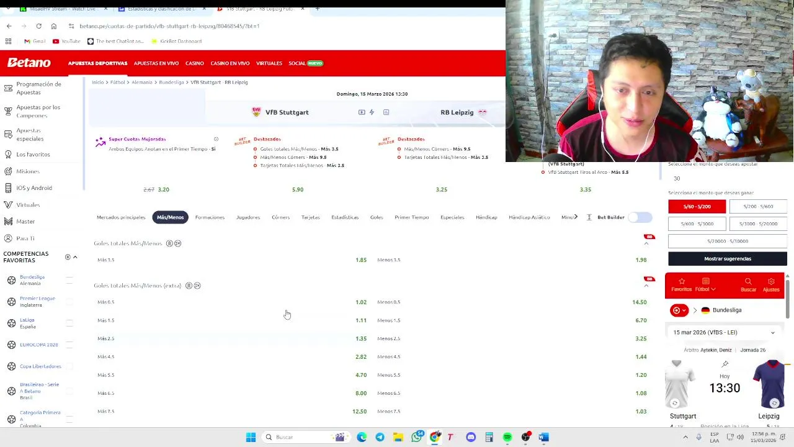Open Apuestas especiales sidebar item

point(30,135)
